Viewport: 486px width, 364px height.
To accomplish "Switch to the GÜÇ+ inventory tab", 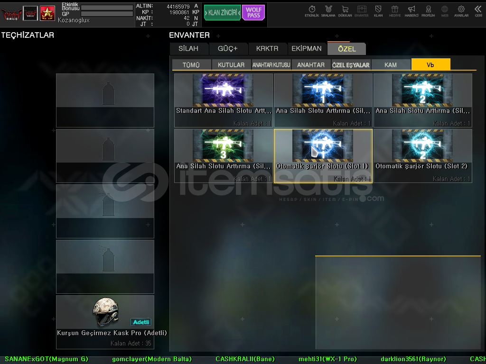I will point(227,49).
